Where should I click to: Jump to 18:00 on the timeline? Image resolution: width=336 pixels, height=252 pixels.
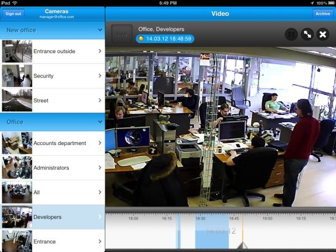133,218
